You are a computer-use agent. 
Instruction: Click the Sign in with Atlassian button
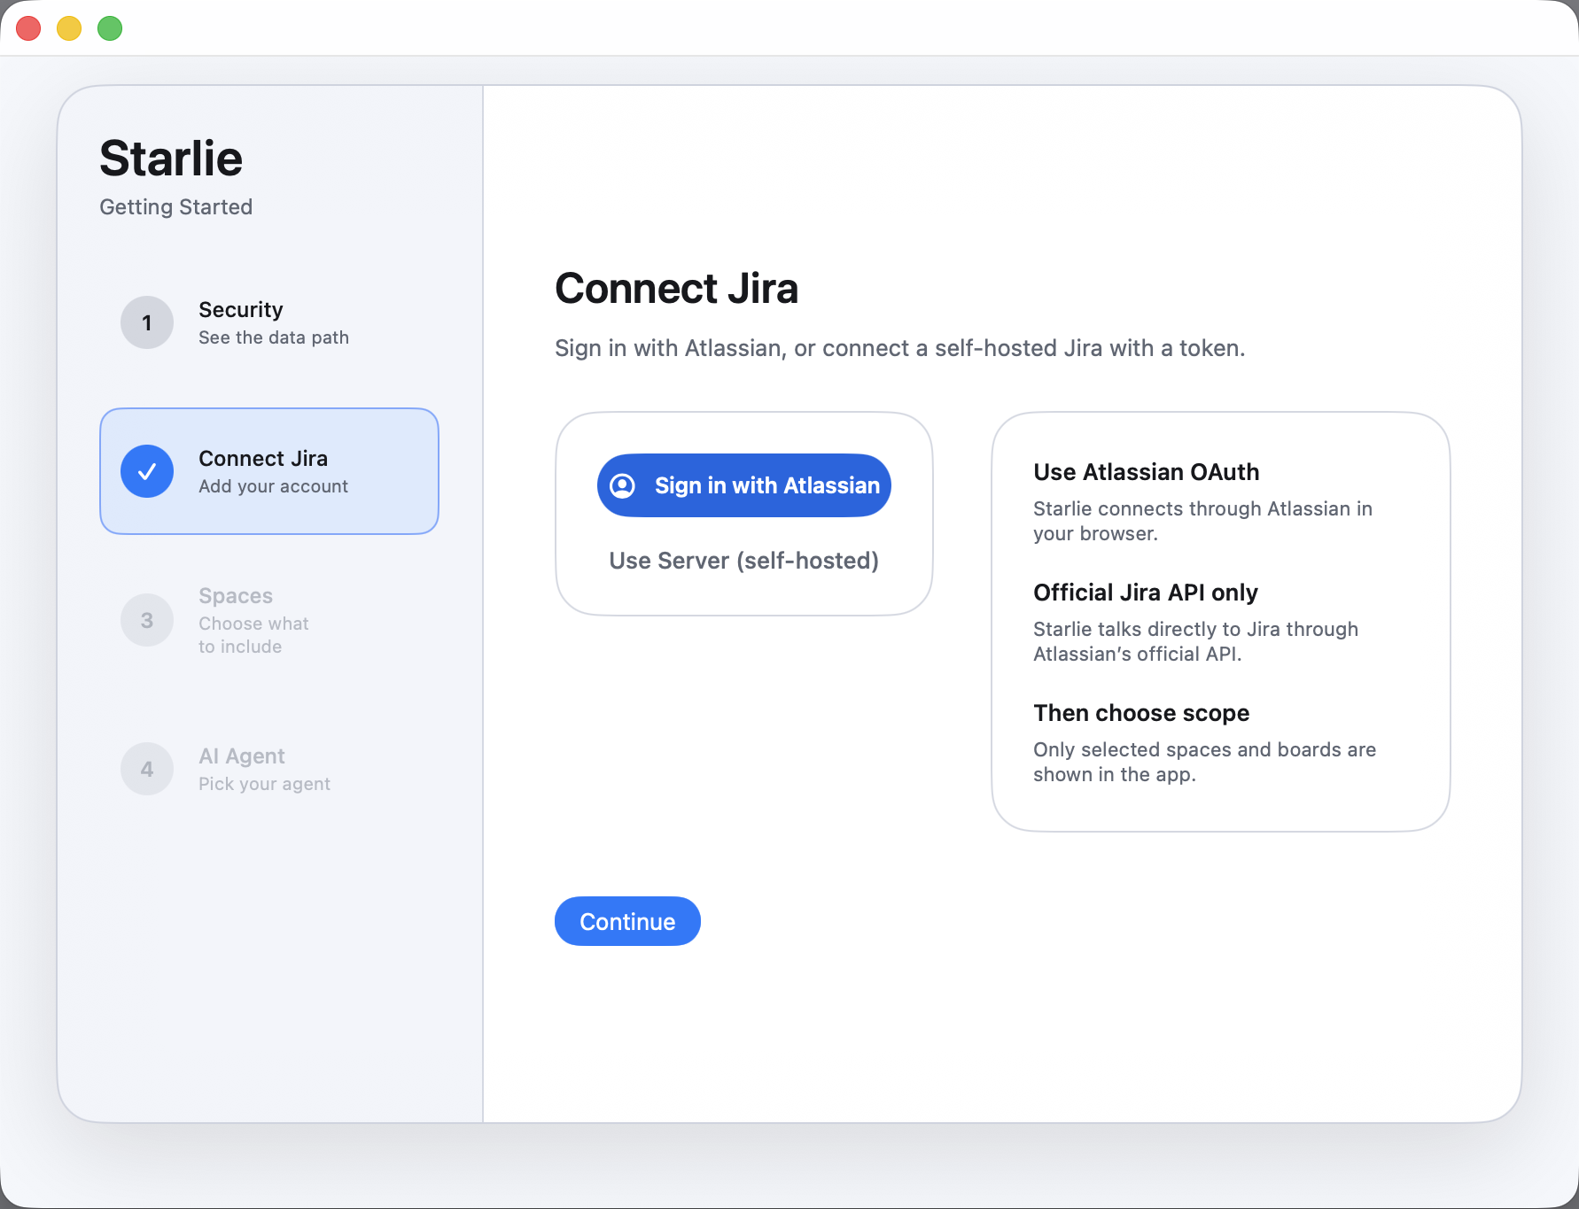743,485
